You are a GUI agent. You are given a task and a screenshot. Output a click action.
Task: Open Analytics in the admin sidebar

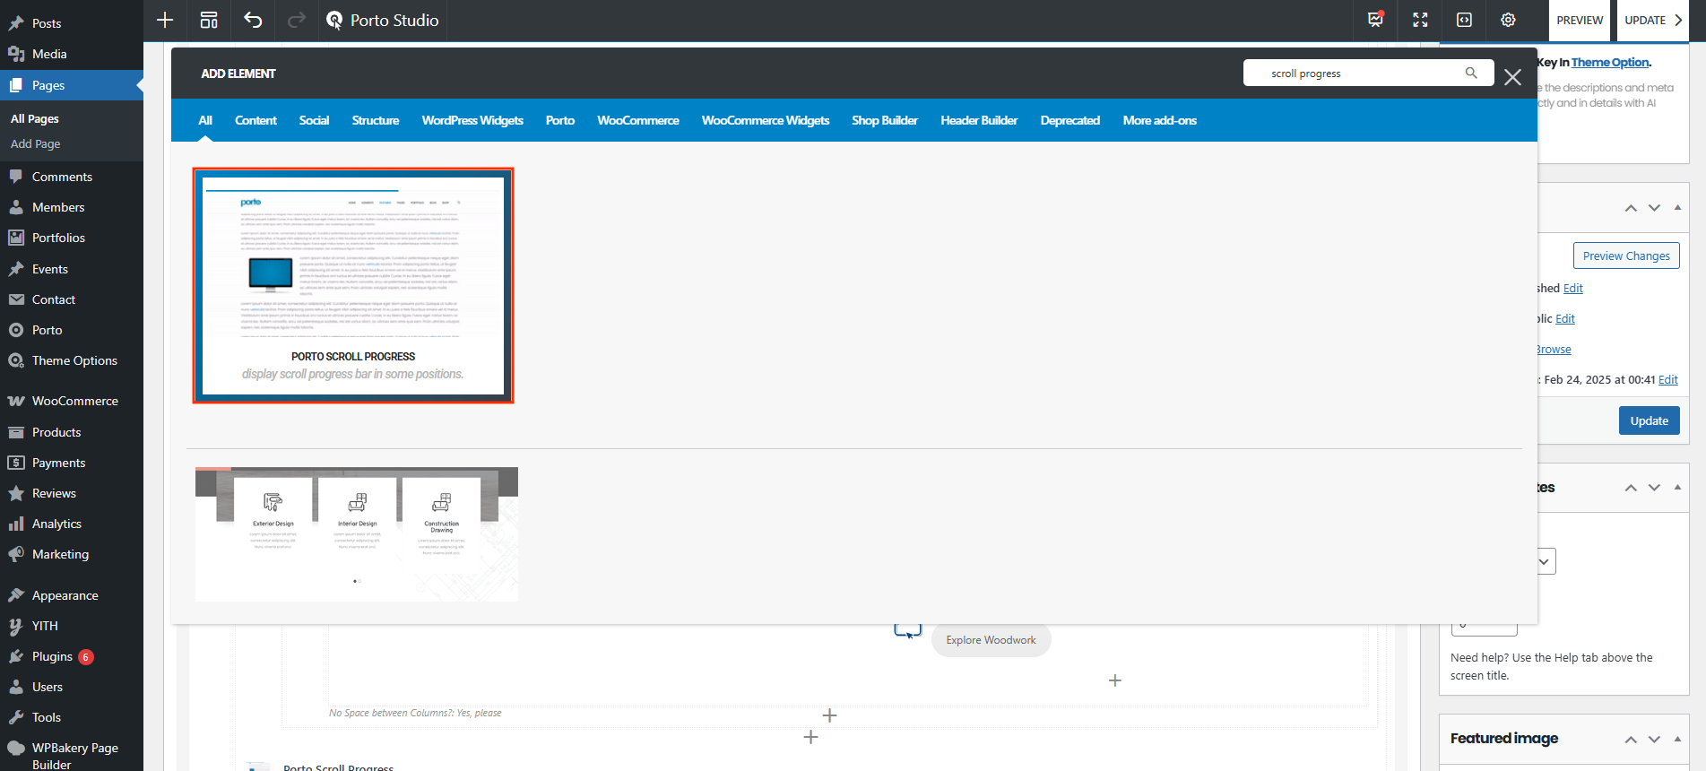tap(56, 524)
